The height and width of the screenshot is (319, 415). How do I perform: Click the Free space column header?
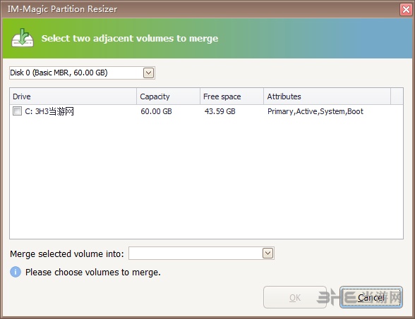[231, 96]
